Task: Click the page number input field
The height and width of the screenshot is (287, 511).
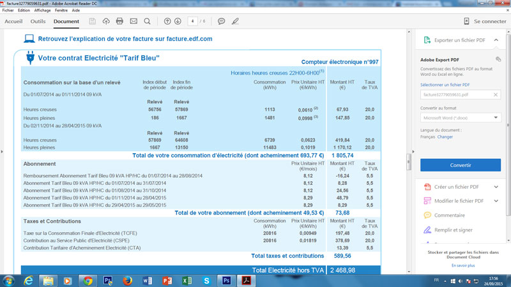Action: (193, 21)
